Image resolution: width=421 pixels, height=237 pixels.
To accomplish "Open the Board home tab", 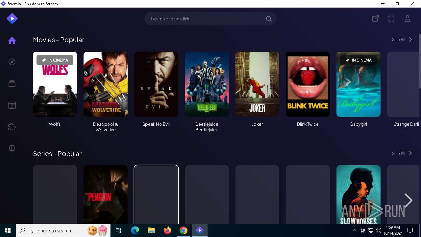I will tap(12, 40).
